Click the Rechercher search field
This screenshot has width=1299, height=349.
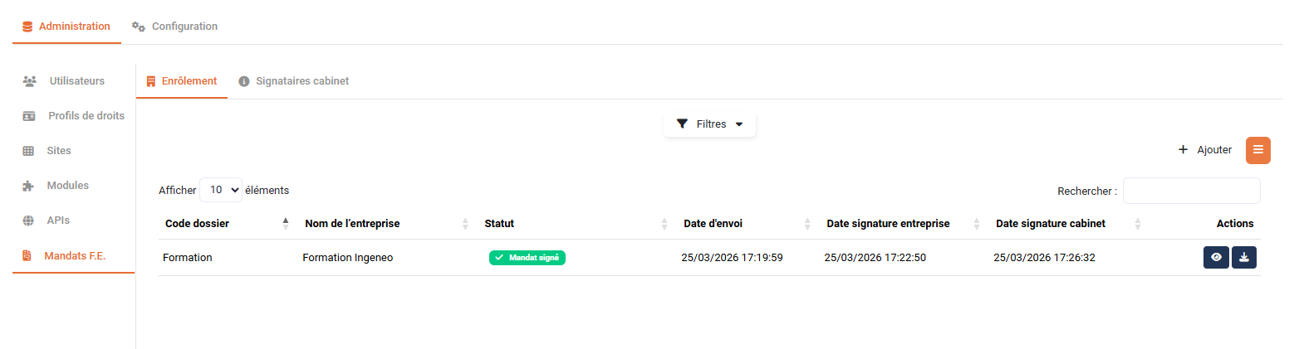click(1191, 191)
